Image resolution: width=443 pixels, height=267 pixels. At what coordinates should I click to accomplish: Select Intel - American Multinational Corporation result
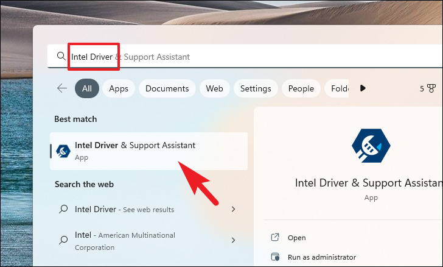pos(125,241)
